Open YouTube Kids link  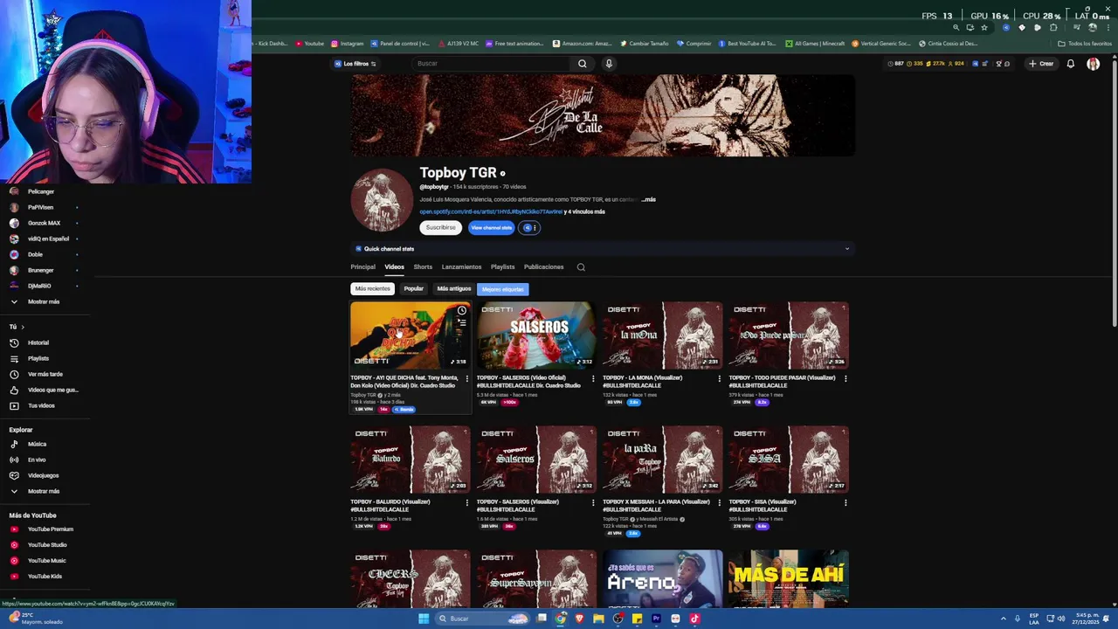click(x=45, y=577)
